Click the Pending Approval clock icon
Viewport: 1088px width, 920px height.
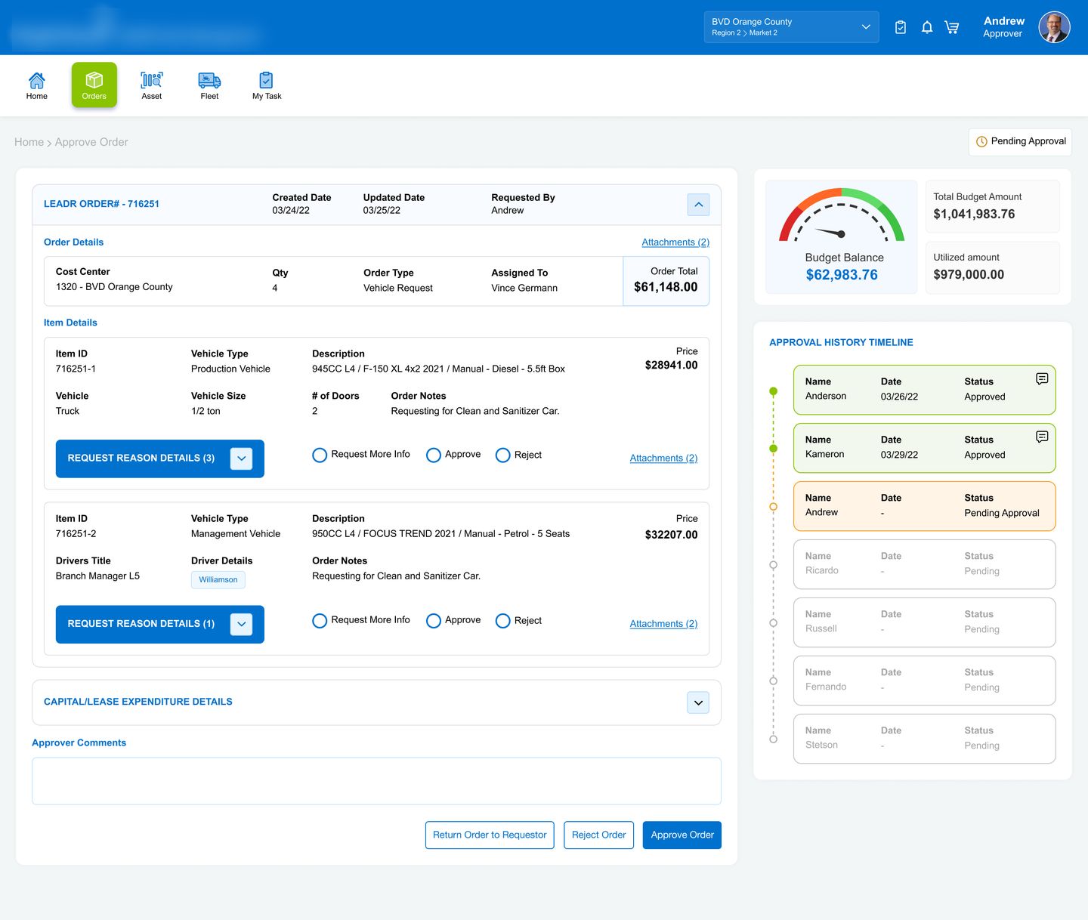click(x=981, y=141)
